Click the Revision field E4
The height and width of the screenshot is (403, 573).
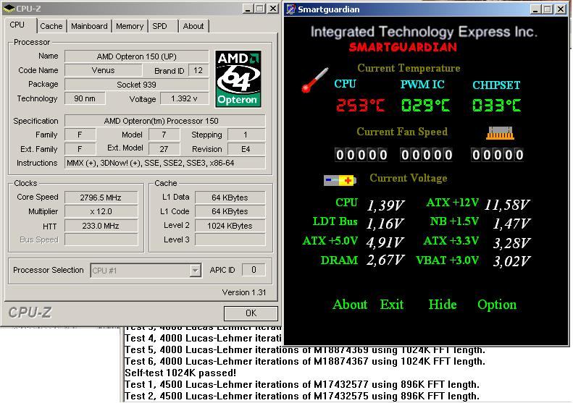(246, 149)
